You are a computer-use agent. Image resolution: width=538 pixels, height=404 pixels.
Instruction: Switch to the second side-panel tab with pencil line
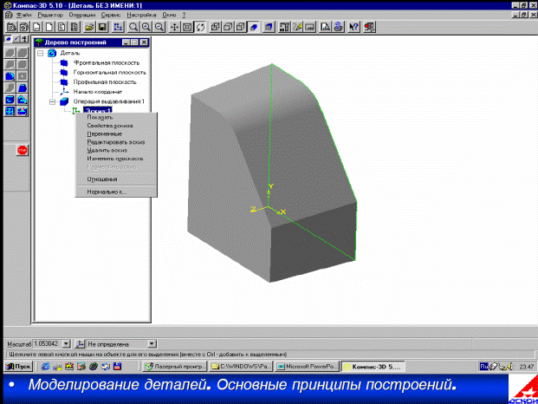coord(16,39)
